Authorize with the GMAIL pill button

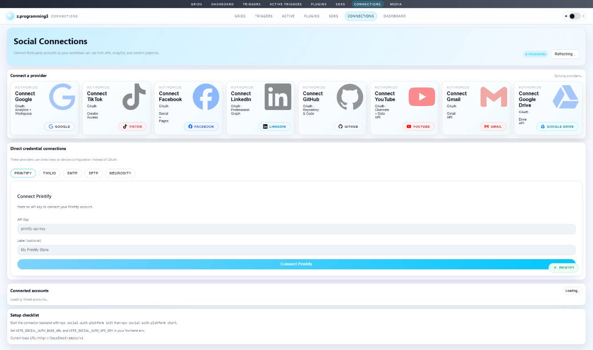click(x=493, y=126)
